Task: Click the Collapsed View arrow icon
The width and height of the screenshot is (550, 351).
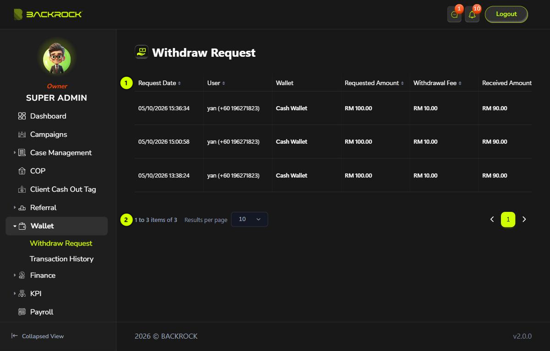Action: 15,336
